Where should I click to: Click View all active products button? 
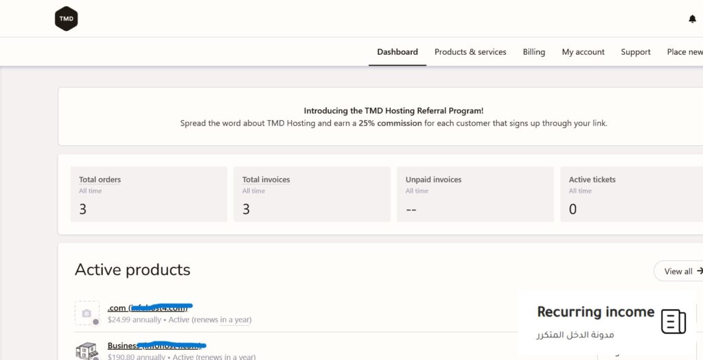coord(679,271)
